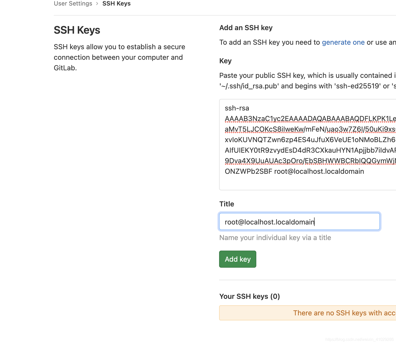Screen dimensions: 396x344
Task: Click the 'There are no SSH keys' banner
Action: pos(308,313)
